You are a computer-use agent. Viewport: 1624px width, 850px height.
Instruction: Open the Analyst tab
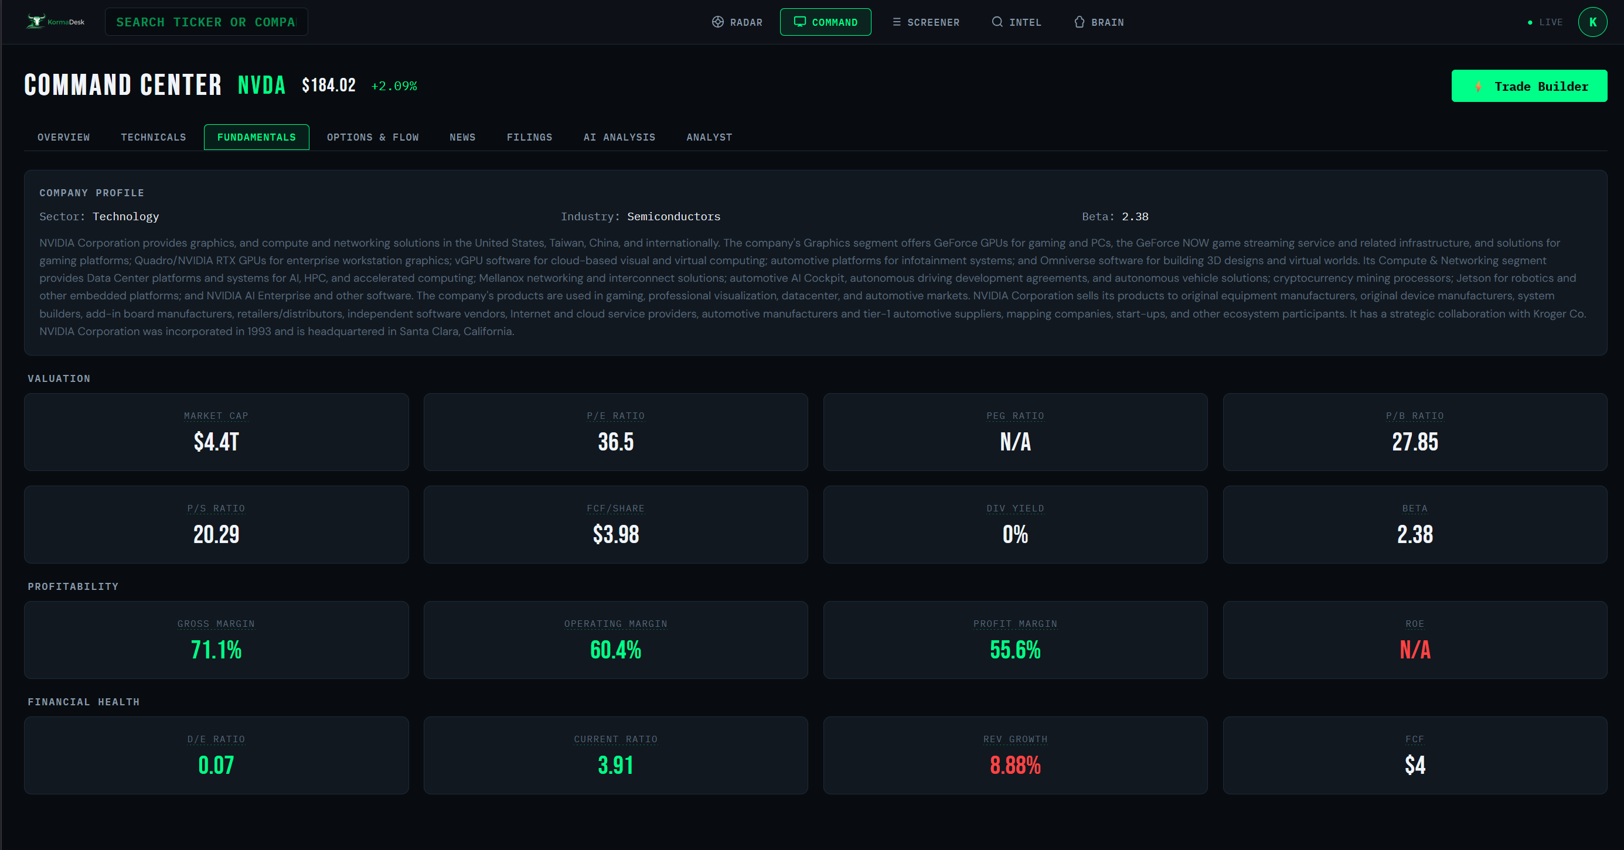(709, 137)
